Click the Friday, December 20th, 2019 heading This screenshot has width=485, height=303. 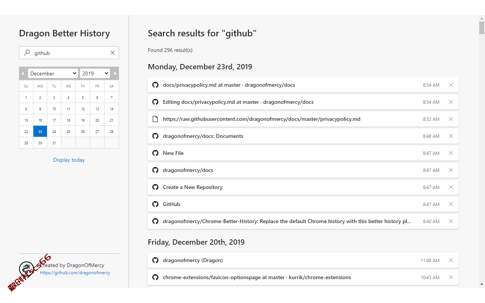[x=196, y=242]
